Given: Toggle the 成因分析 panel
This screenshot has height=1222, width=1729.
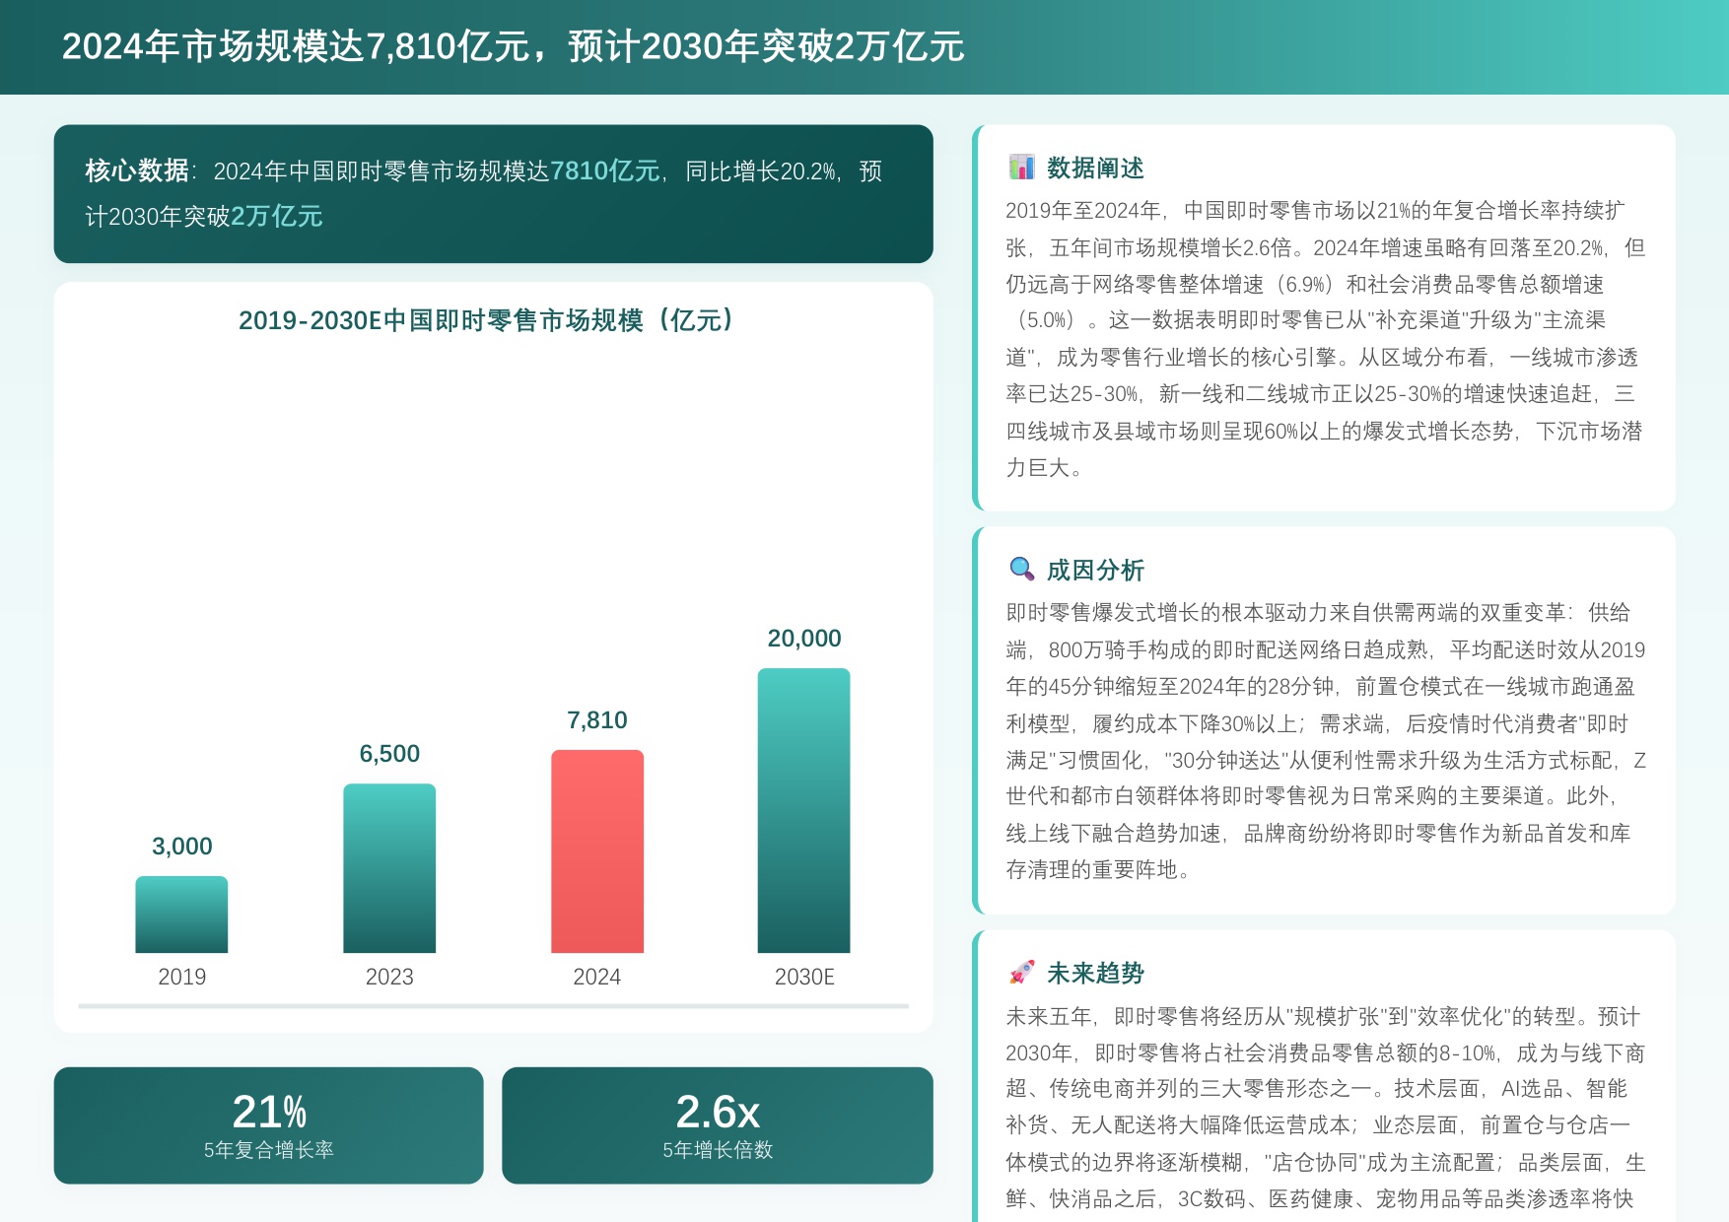Looking at the screenshot, I should pyautogui.click(x=1323, y=729).
